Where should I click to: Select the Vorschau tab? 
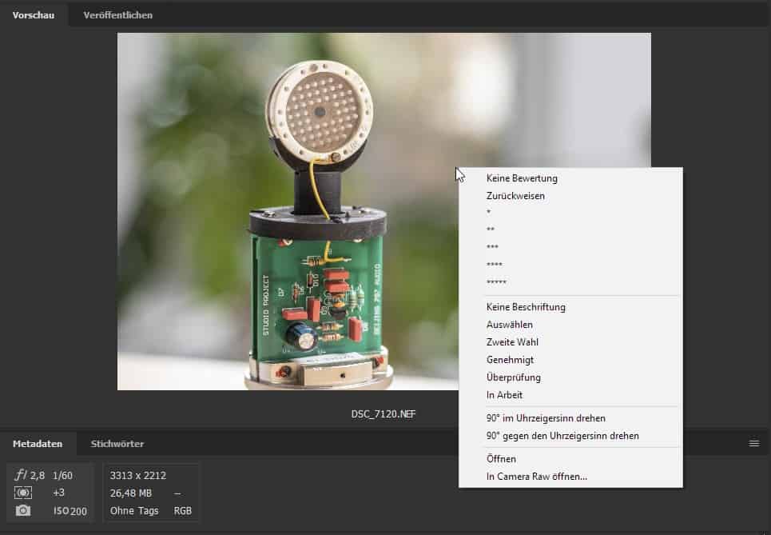click(x=34, y=15)
